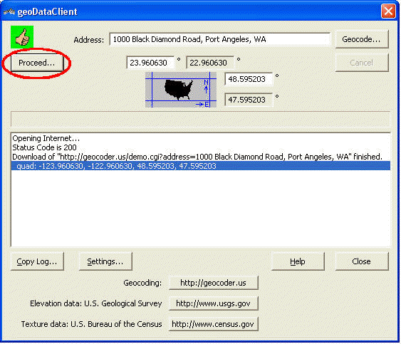Select the 23.960630 longitude field
The width and height of the screenshot is (401, 344).
click(x=150, y=63)
